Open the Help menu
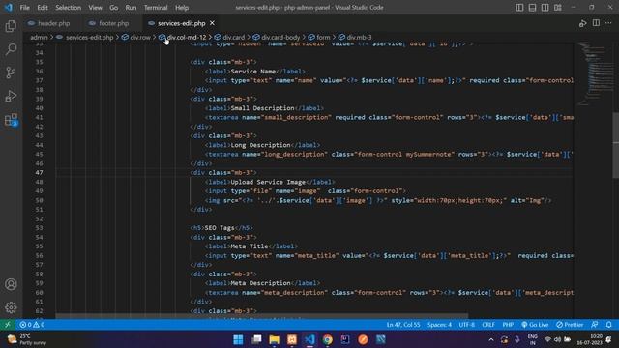 [x=182, y=8]
